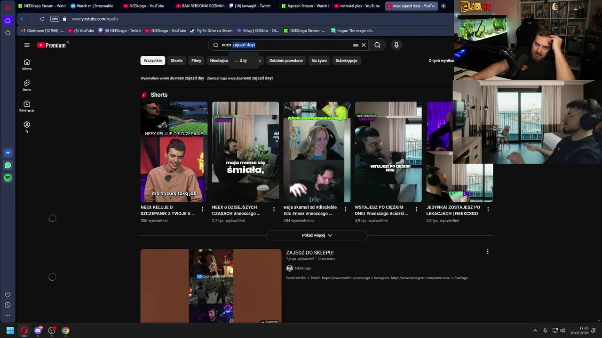Select the Ostatnio przesłane filter chip

286,61
